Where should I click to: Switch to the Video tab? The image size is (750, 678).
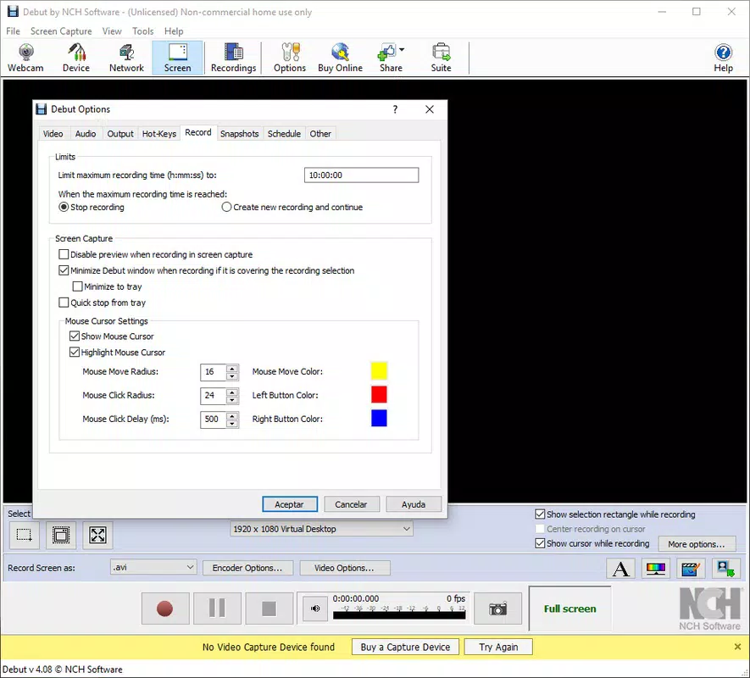click(53, 134)
